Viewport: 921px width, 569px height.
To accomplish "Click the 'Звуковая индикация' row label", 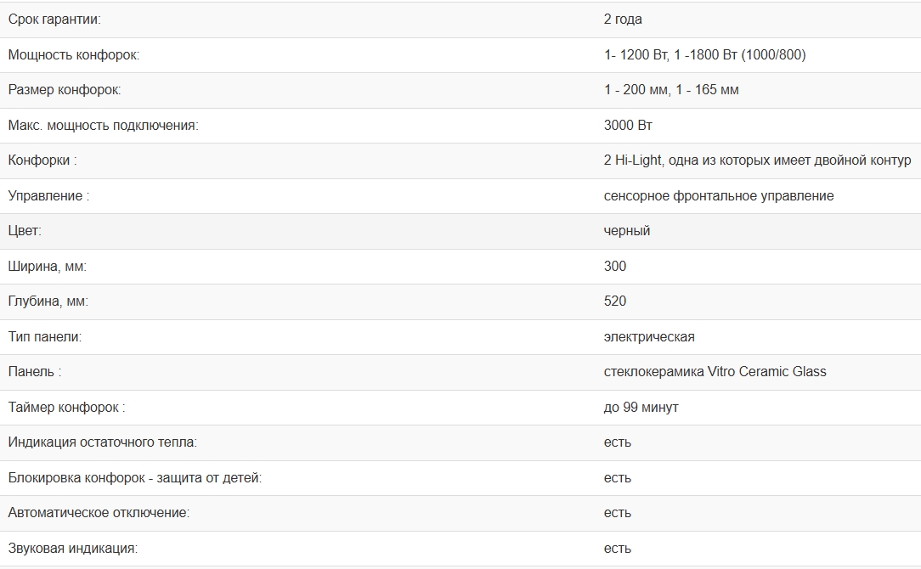I will 73,549.
